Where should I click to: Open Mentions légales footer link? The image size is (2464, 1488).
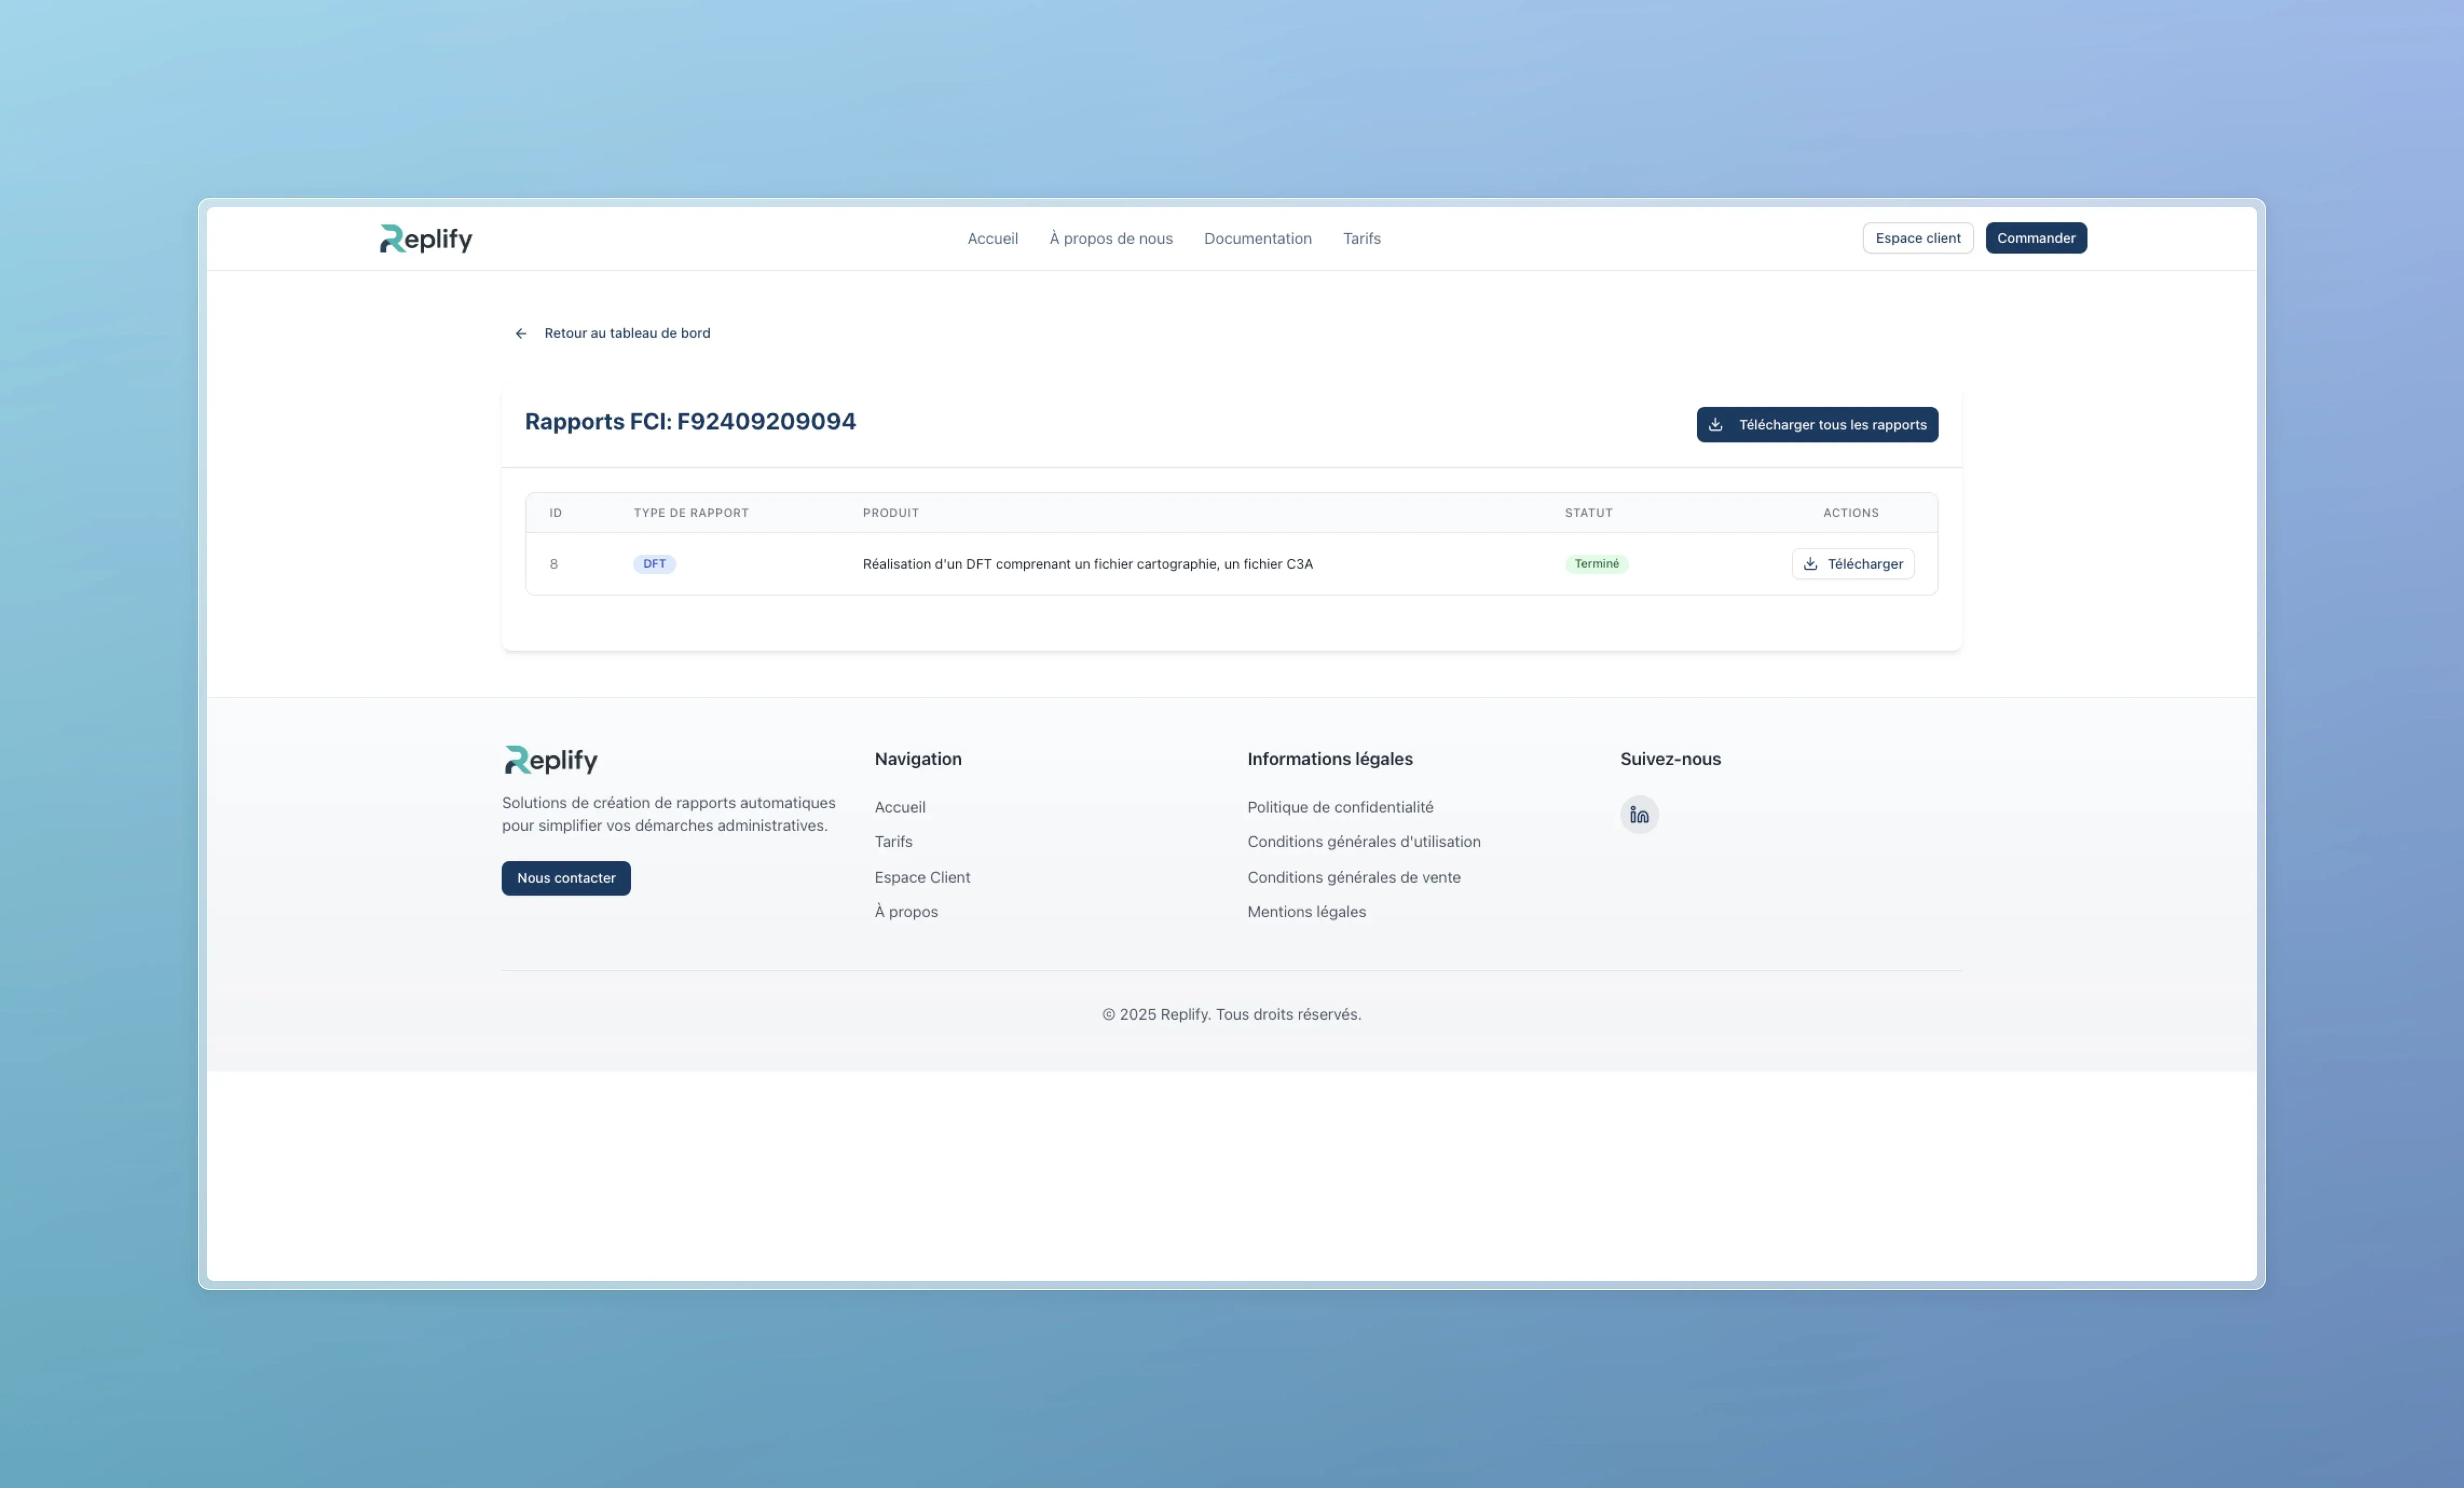(1306, 912)
